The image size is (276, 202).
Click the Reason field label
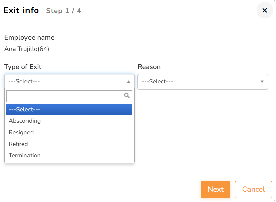(149, 67)
